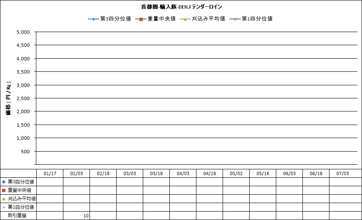Click the 5,000 y-axis label
The image size is (362, 220).
point(23,32)
